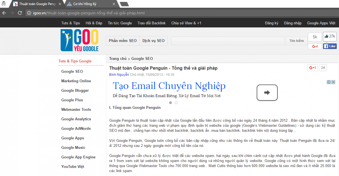Open Google Music in the sidebar
This screenshot has height=176, width=339.
(73, 147)
